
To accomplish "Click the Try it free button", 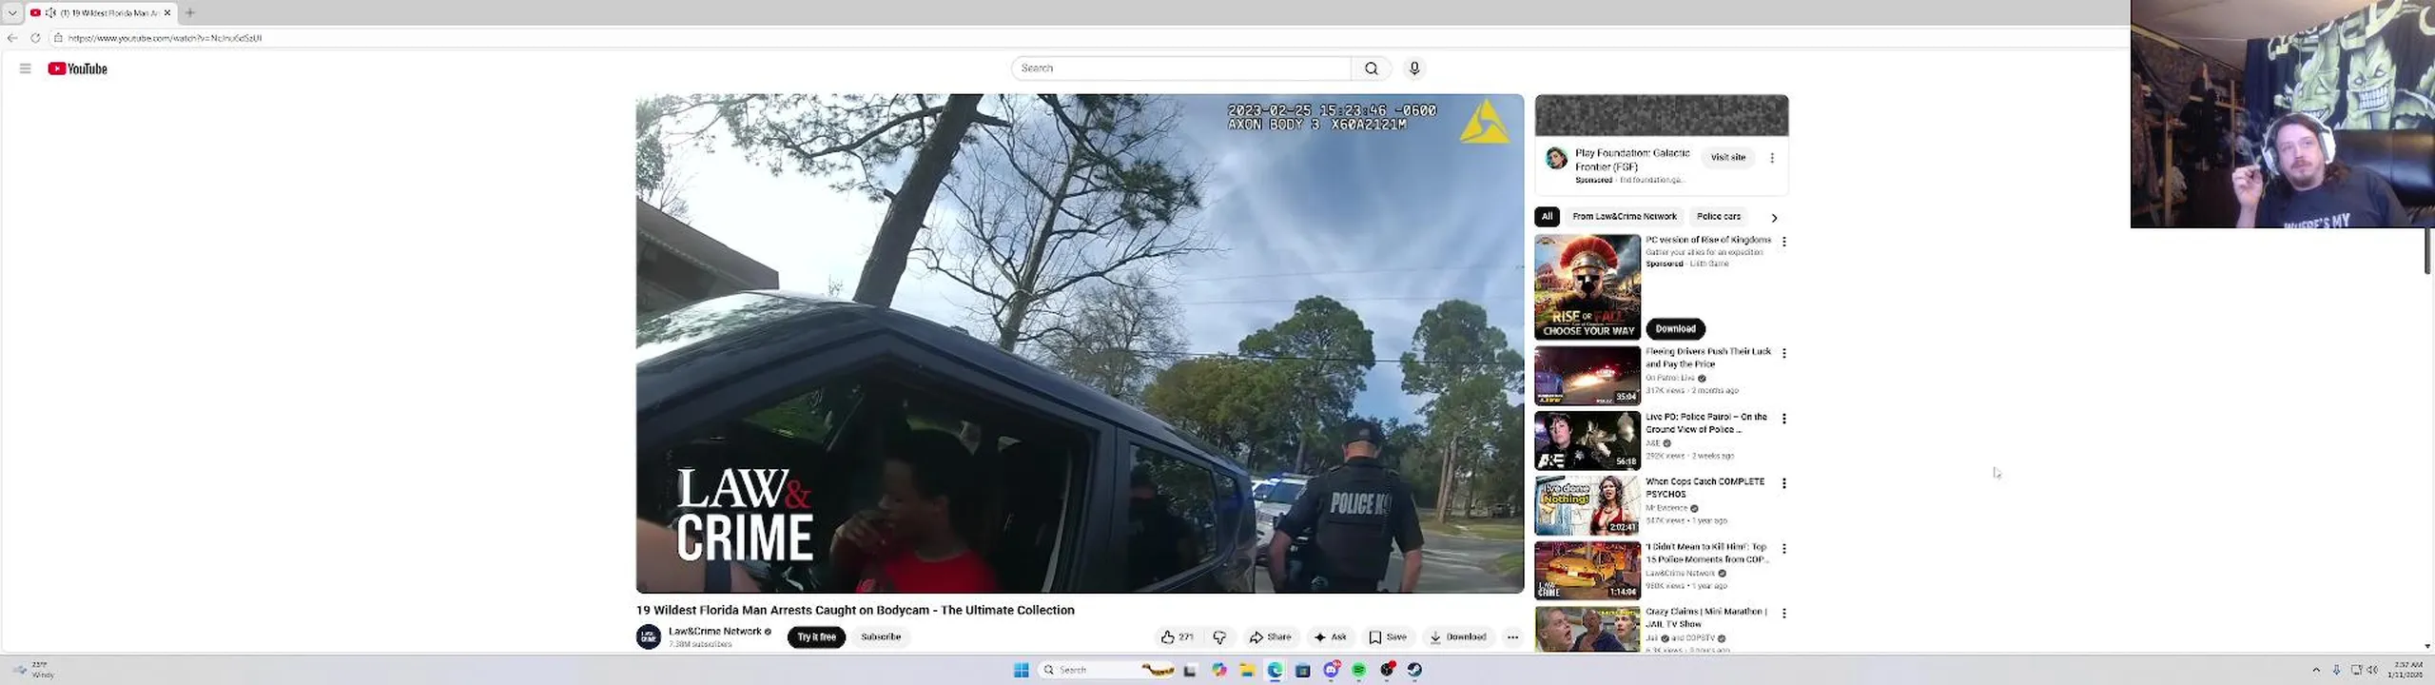I will click(816, 637).
